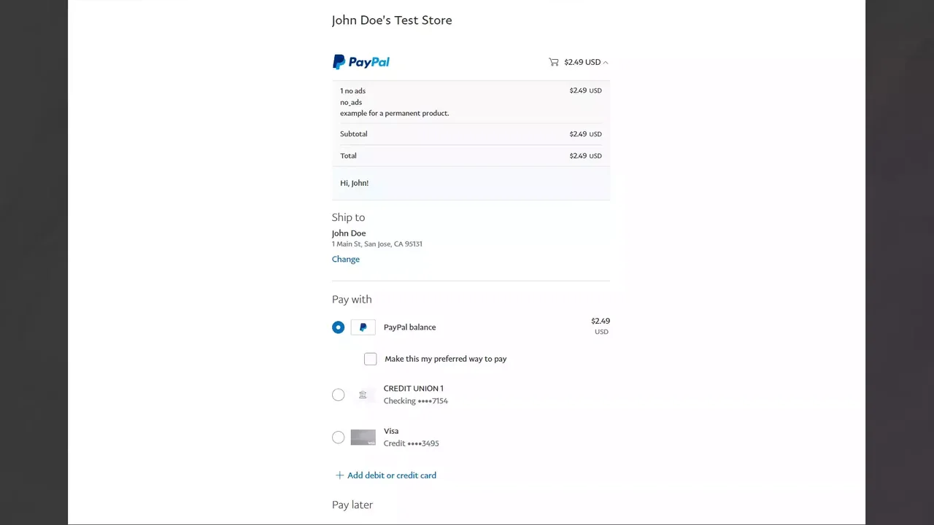Click the John Doe's Test Store title

point(392,20)
